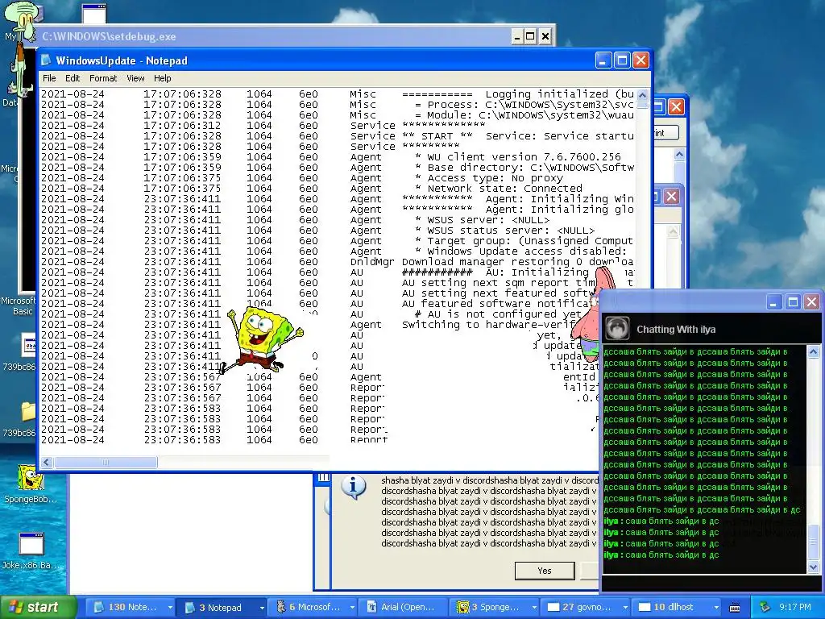Maximize the WindowsUpdate Notepad window
The width and height of the screenshot is (825, 619).
pos(622,60)
